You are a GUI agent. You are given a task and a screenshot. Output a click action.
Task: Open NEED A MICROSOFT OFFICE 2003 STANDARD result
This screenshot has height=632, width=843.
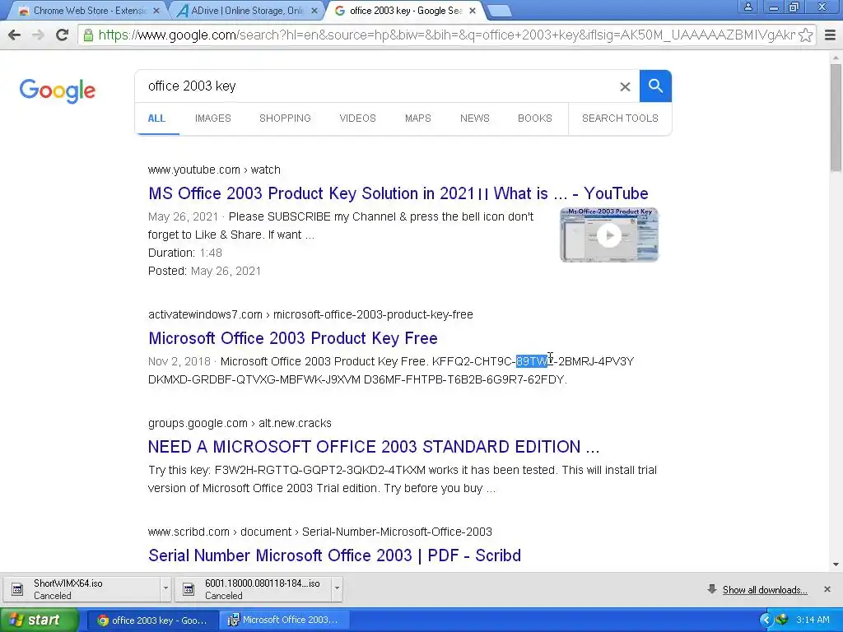(x=374, y=447)
